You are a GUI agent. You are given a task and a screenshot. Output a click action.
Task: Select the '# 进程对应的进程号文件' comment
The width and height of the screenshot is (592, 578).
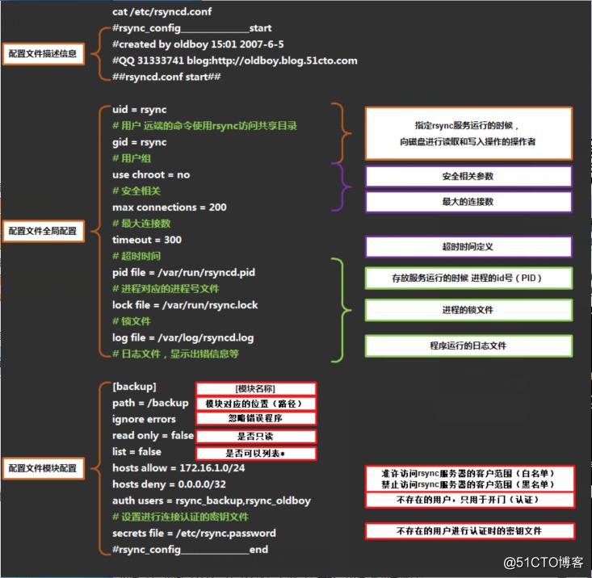click(x=166, y=289)
